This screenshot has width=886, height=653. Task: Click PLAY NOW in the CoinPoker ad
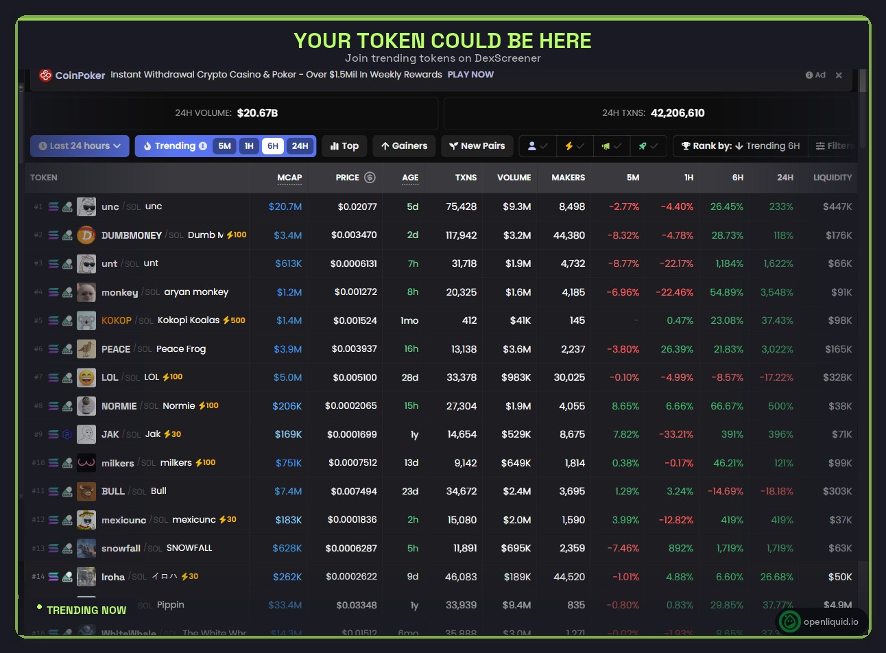[470, 74]
